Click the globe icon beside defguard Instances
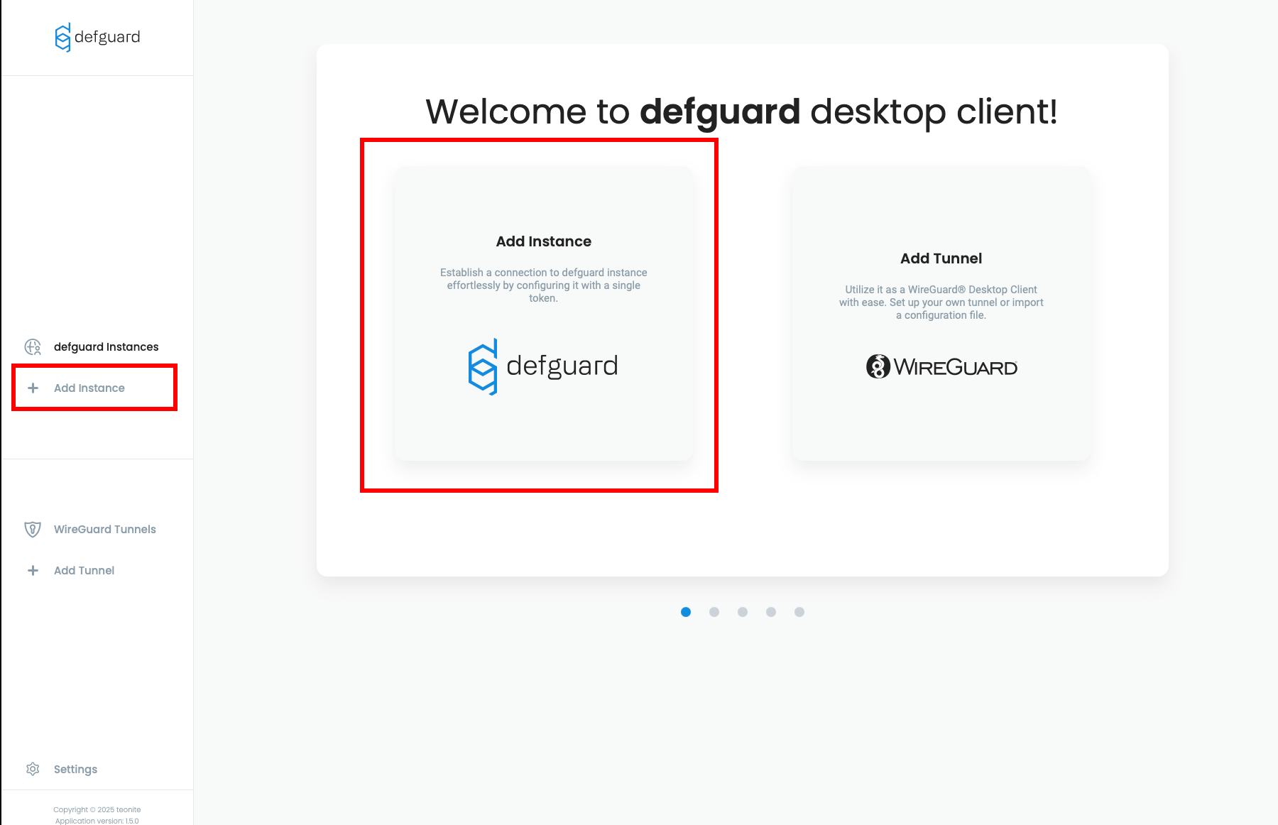This screenshot has height=825, width=1278. click(33, 346)
